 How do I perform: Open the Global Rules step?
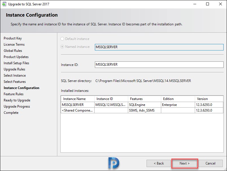tap(13, 51)
